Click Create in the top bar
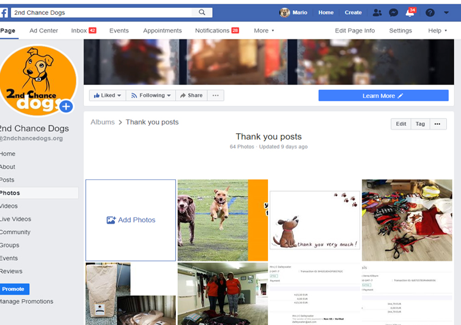Viewport: 461px width, 325px height. tap(353, 12)
